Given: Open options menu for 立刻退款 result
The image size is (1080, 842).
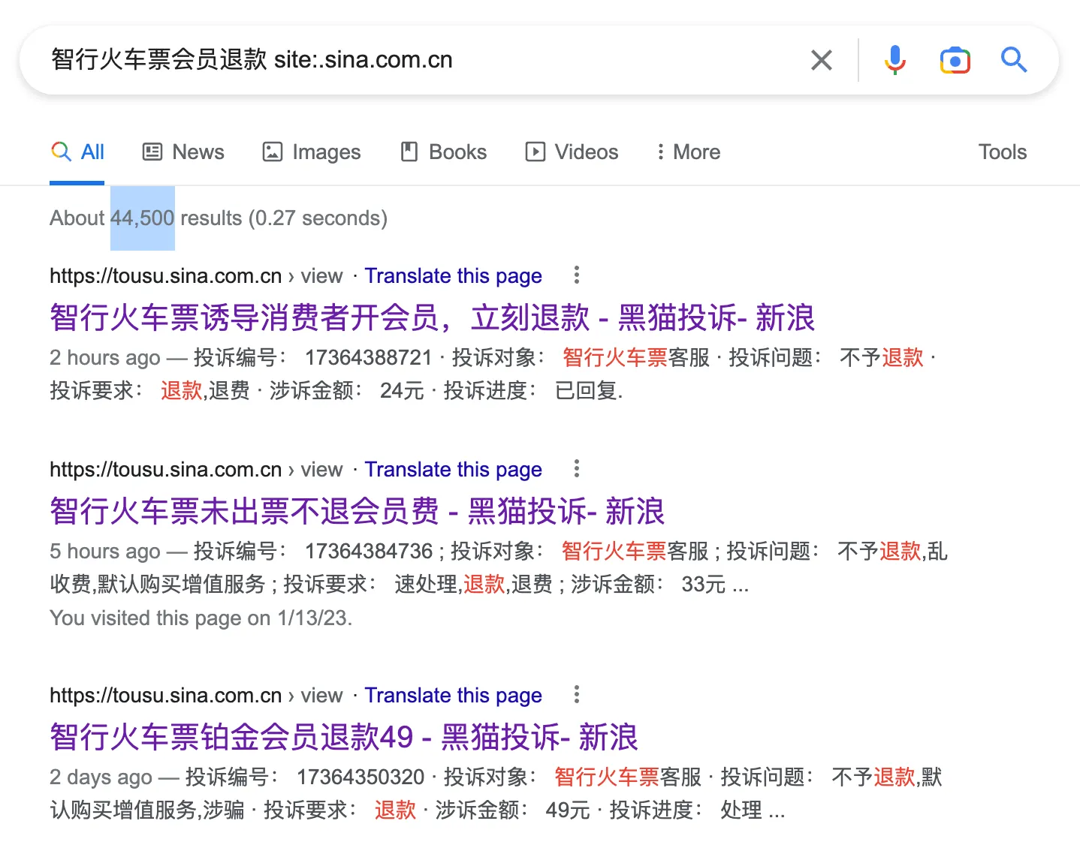Looking at the screenshot, I should pos(577,275).
